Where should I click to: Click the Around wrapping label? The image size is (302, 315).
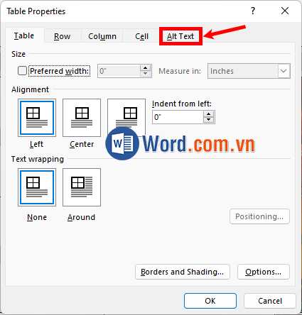pyautogui.click(x=81, y=217)
